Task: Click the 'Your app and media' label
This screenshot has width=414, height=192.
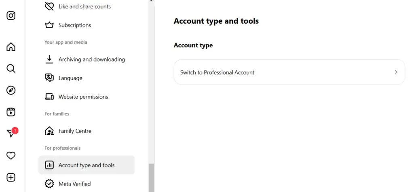Action: [x=66, y=42]
